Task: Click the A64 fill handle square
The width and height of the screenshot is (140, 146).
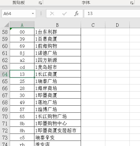Action: (x=34, y=77)
